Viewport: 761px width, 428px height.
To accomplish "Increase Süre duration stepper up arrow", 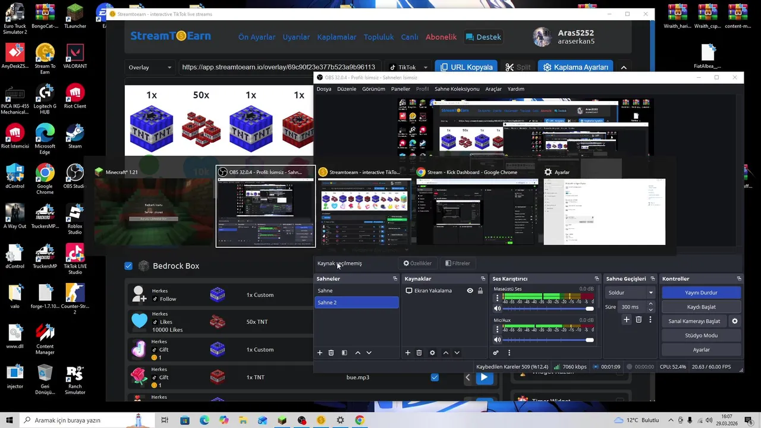I will point(650,304).
